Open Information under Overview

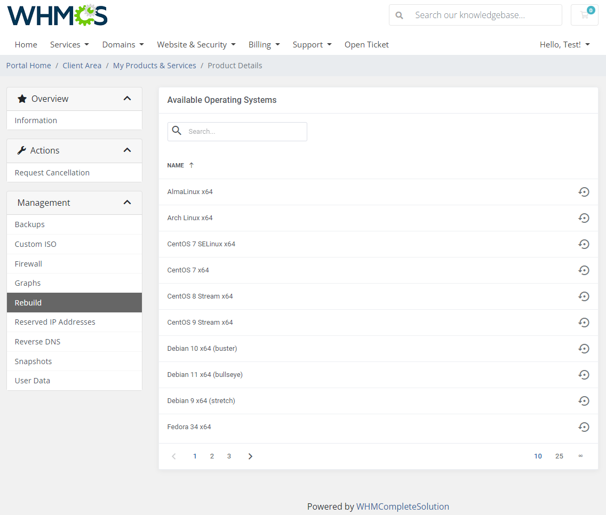pos(74,120)
